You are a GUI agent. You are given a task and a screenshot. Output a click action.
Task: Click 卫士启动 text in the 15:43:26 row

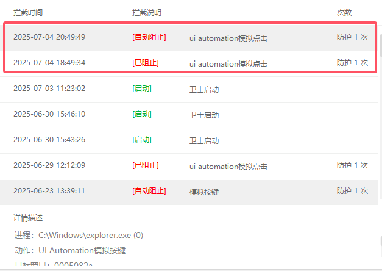click(203, 140)
